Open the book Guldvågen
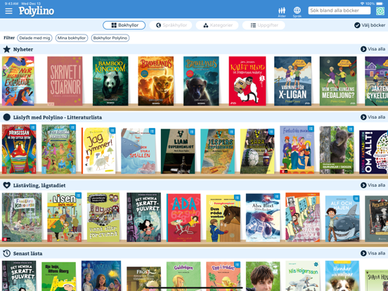 tap(183, 276)
